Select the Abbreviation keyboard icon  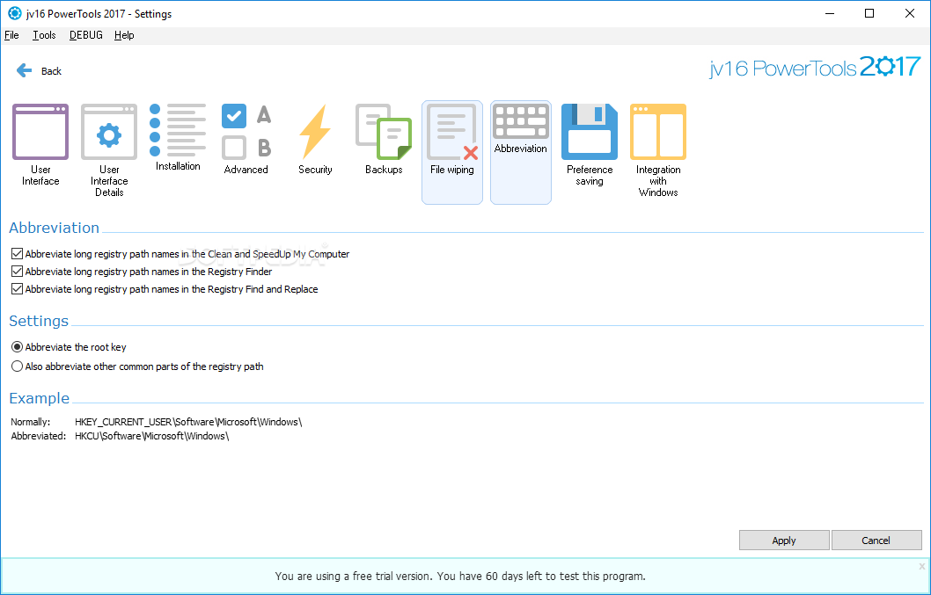(521, 121)
